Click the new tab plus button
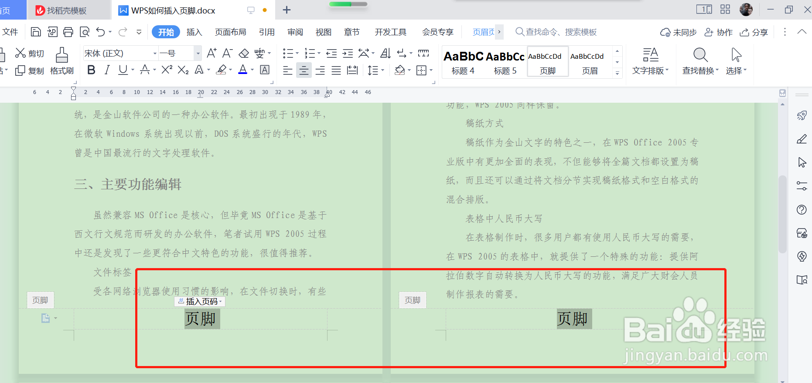Screen dimensions: 812x383 click(x=287, y=10)
